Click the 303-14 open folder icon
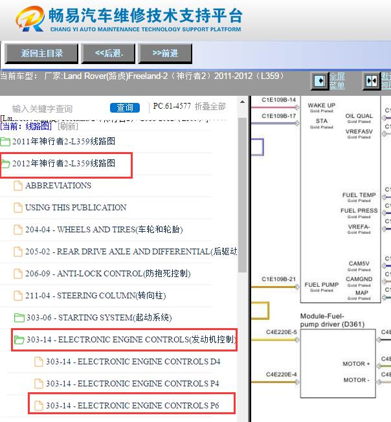Viewport: 391px width, 422px height. [x=19, y=340]
